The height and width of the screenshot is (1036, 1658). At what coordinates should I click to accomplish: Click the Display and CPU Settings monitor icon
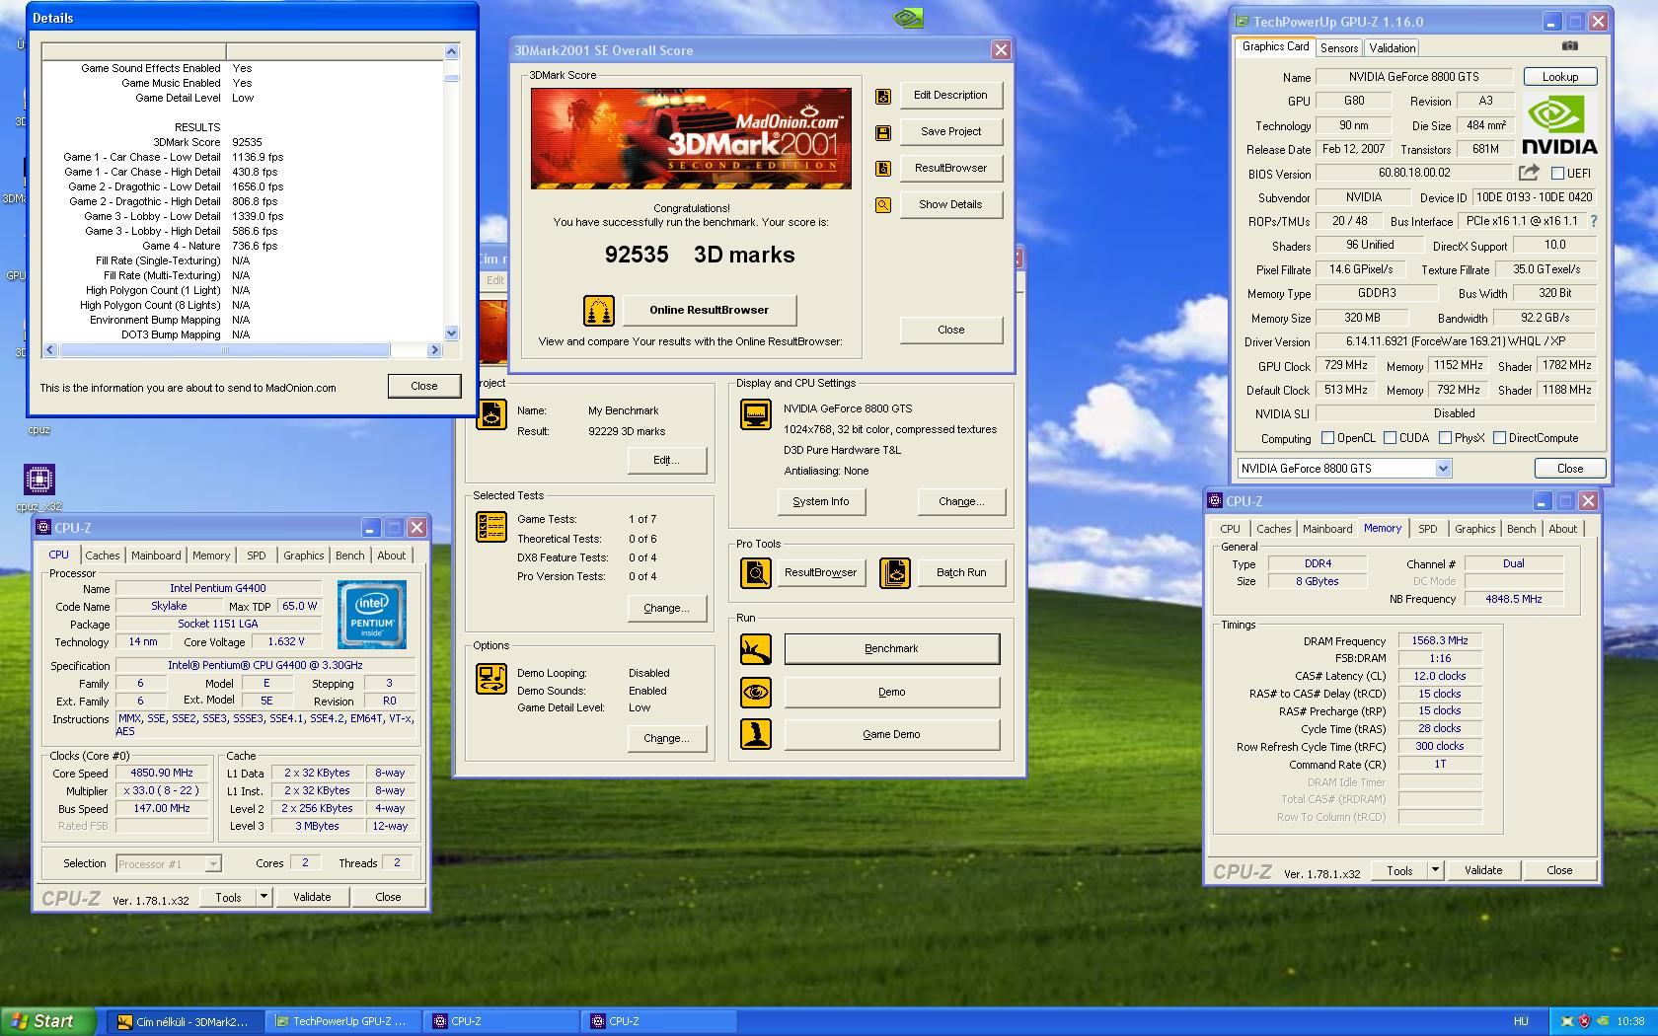pos(756,414)
